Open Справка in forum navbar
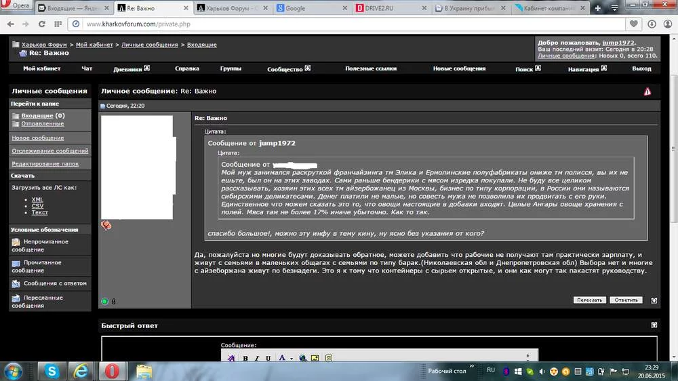This screenshot has width=678, height=381. [187, 68]
